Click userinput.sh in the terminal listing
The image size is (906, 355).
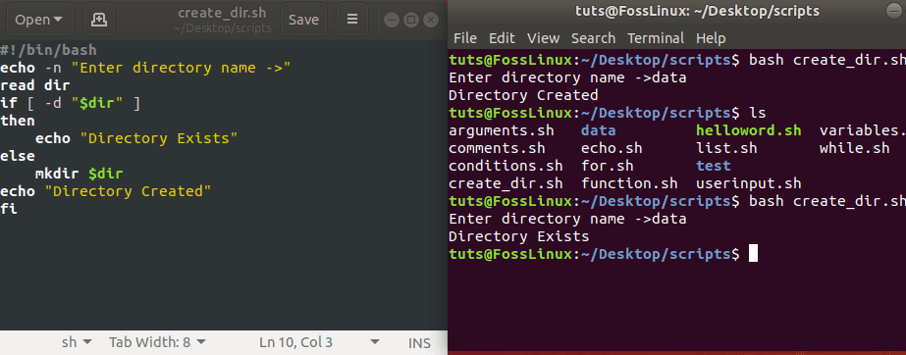coord(748,183)
